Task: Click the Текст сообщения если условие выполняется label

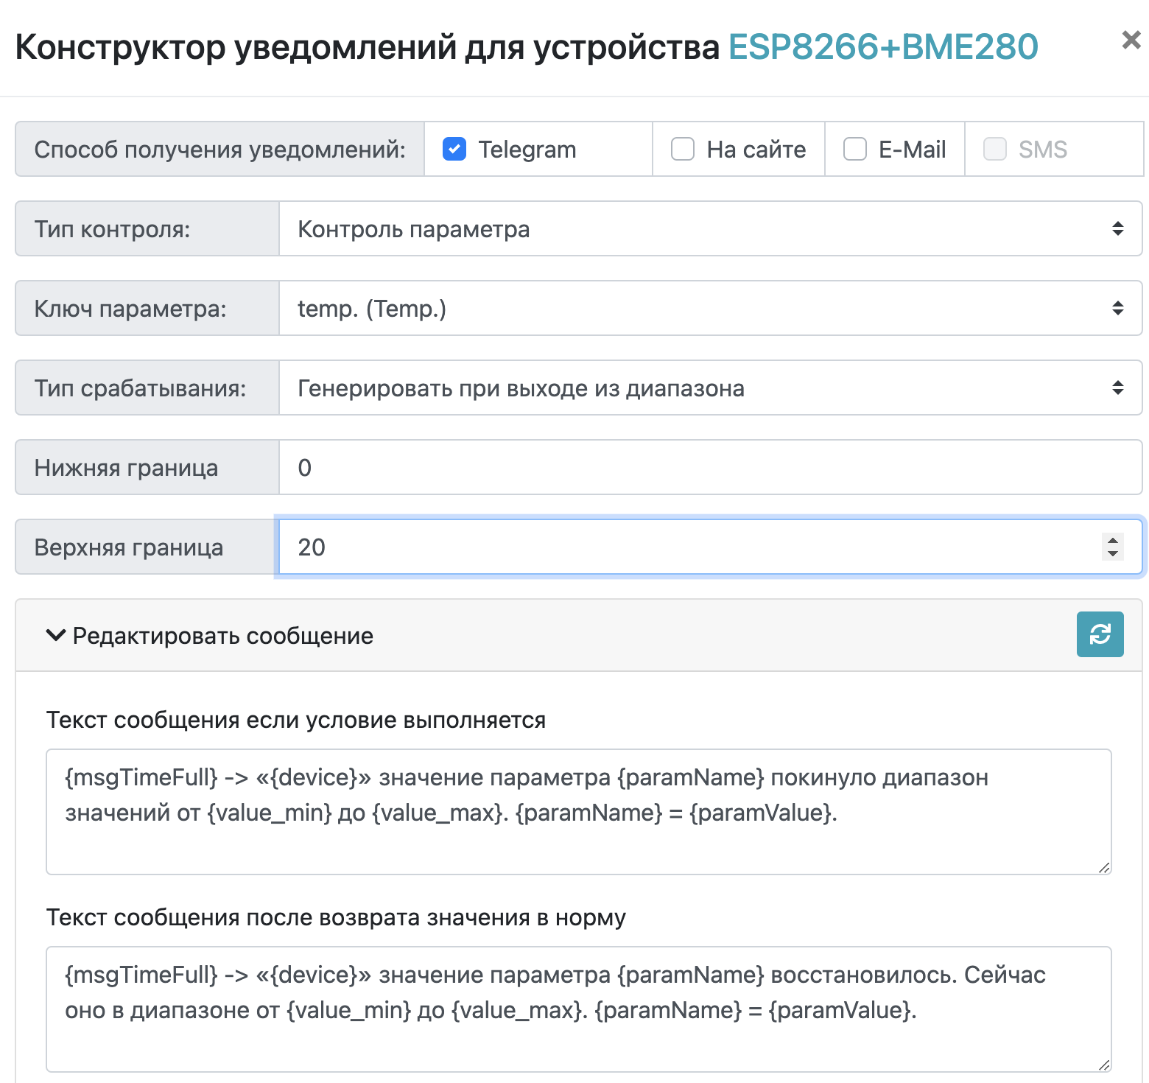Action: click(296, 720)
